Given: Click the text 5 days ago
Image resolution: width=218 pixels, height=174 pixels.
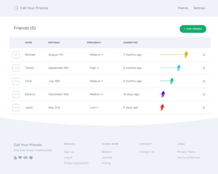Looking at the screenshot, I should coord(131,108).
